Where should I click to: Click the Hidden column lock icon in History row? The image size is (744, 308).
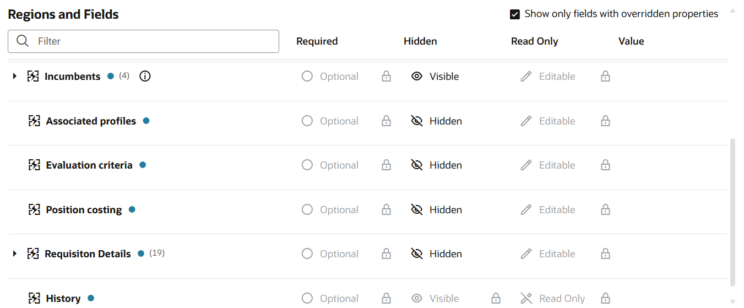(496, 299)
